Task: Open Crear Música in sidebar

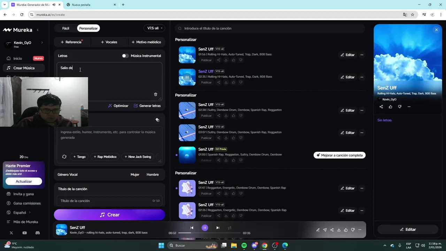Action: [x=24, y=68]
